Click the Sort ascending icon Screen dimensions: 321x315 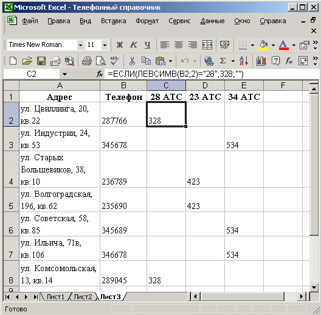tap(244, 61)
